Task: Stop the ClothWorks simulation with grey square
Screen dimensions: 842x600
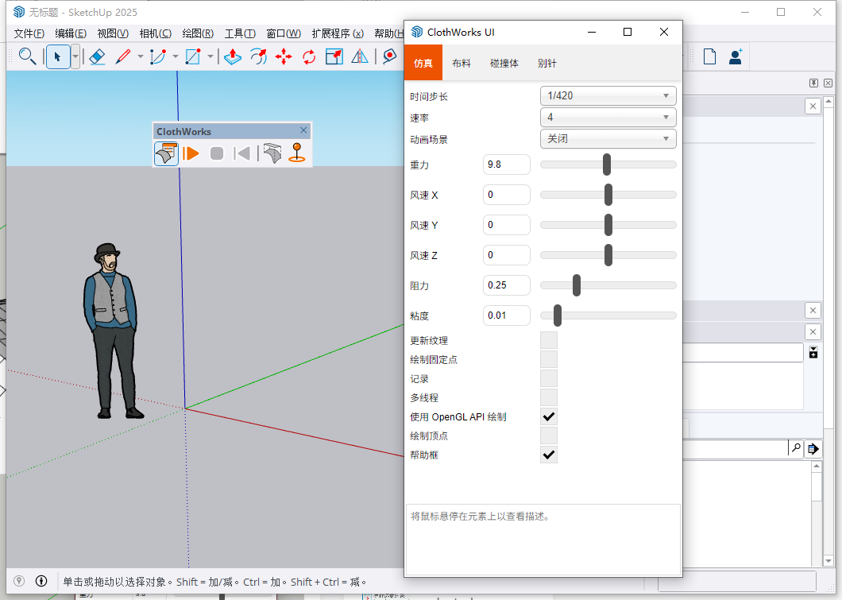Action: coord(217,153)
